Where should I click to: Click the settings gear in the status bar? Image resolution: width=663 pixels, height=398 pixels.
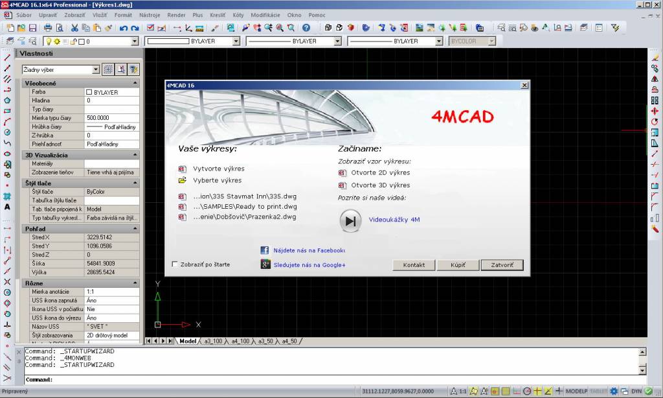[x=614, y=392]
